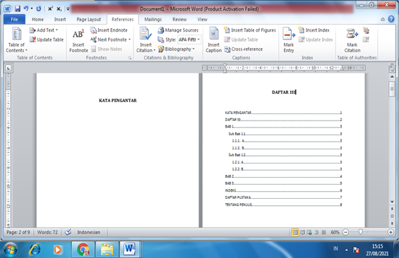Open the Table of Contents menu
The image size is (399, 258).
[x=16, y=40]
